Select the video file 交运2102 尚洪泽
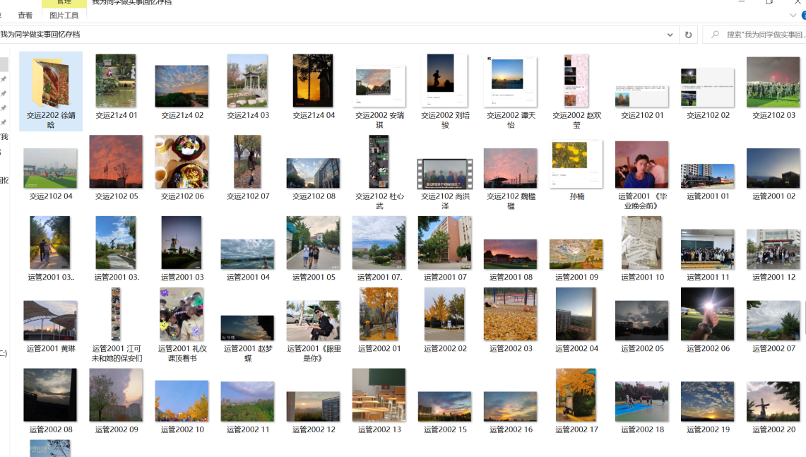Viewport: 806px width, 457px height. point(445,174)
